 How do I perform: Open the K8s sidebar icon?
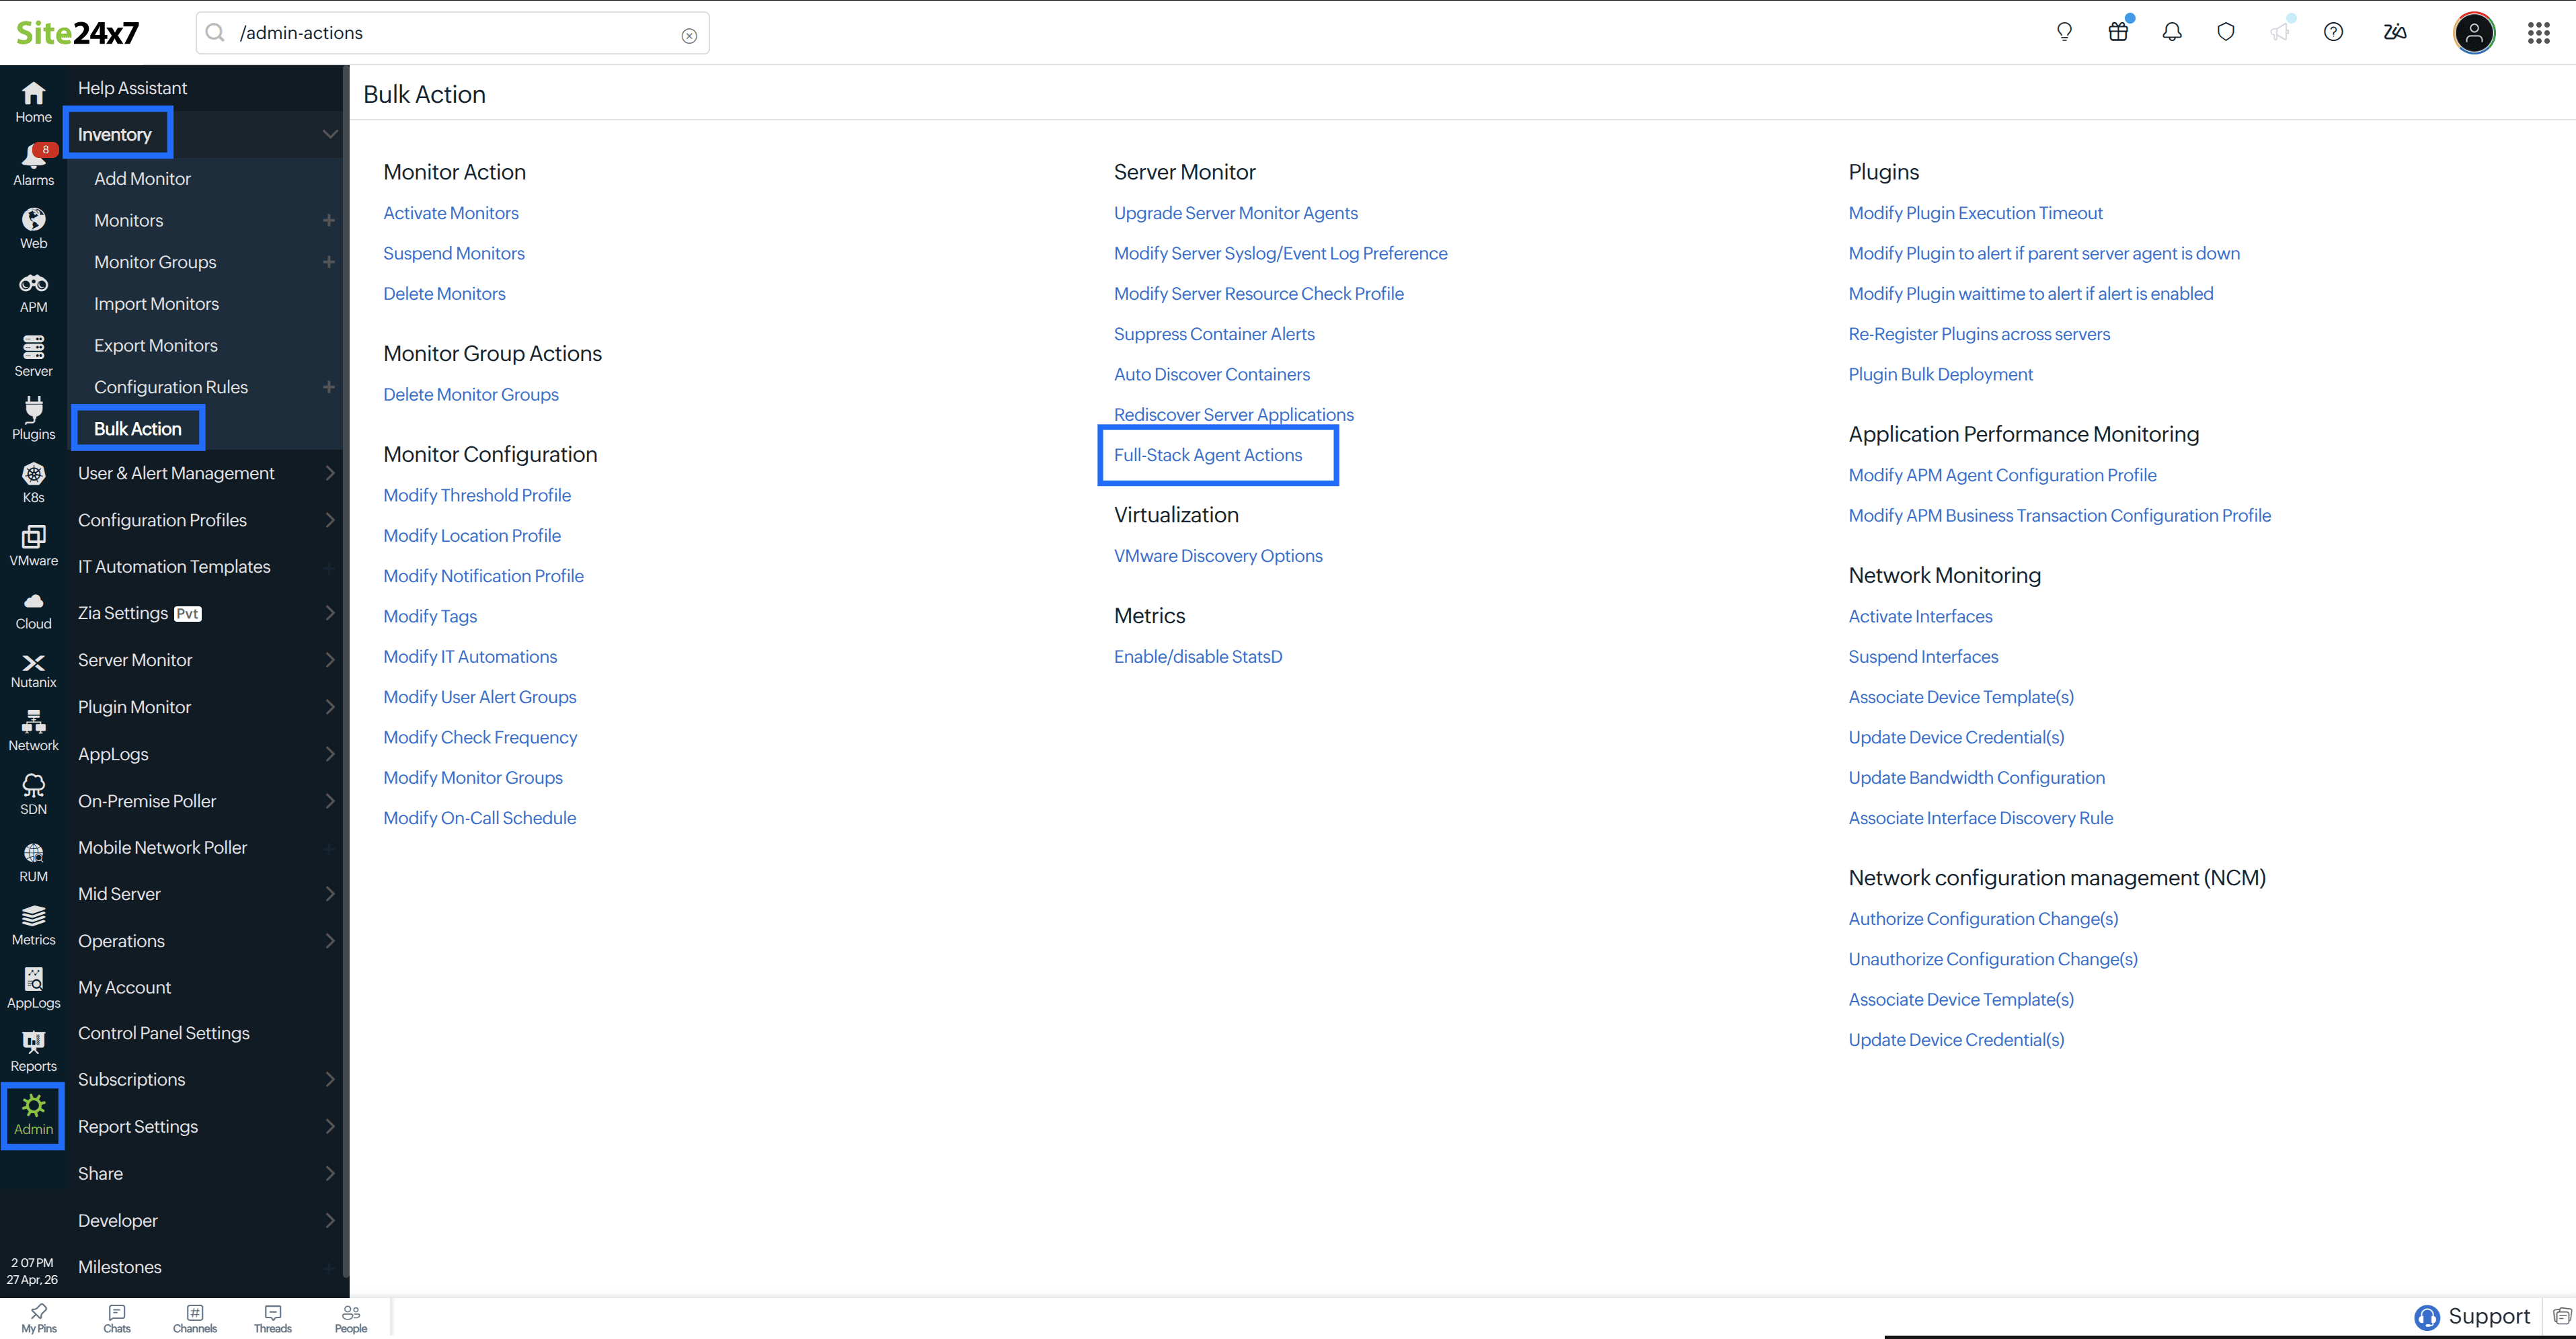tap(33, 483)
